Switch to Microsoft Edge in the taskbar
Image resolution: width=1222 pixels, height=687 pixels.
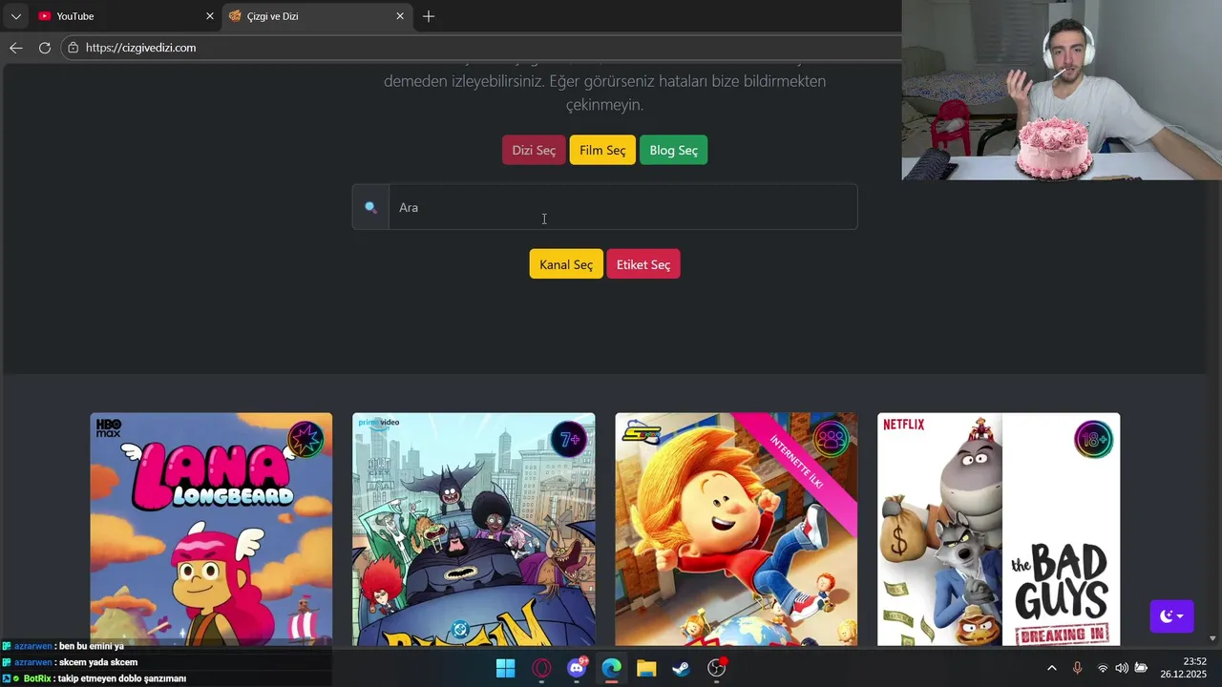tap(611, 668)
